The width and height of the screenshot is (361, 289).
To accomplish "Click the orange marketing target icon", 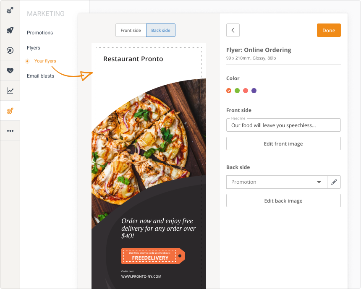I will (9, 111).
